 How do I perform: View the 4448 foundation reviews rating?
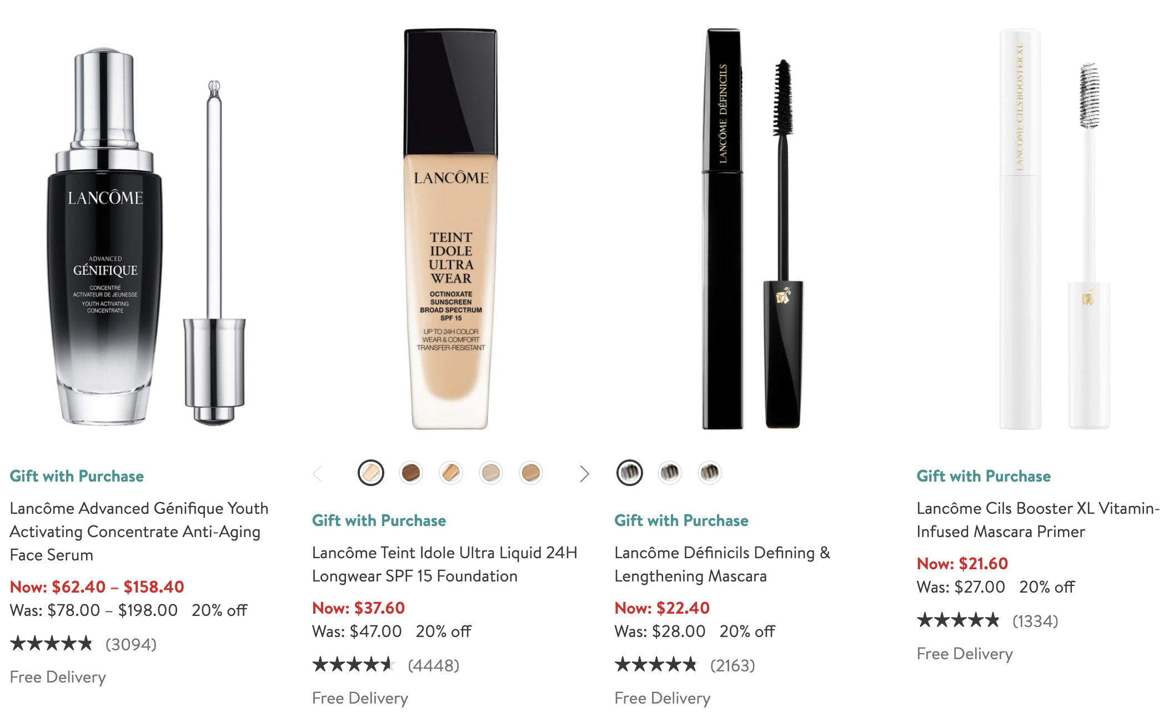[386, 665]
